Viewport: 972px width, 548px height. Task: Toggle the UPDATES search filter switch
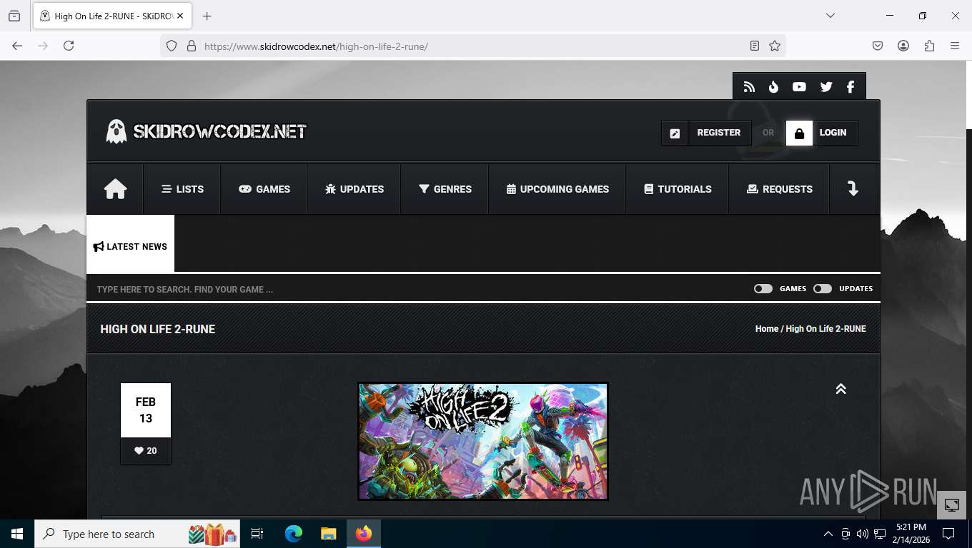click(823, 289)
